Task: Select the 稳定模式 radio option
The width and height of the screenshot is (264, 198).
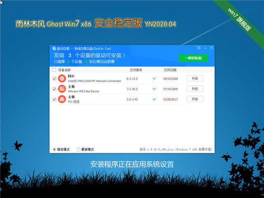Action: click(54, 149)
